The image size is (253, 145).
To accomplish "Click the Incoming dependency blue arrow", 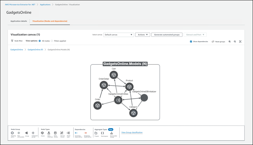I will click(76, 133).
